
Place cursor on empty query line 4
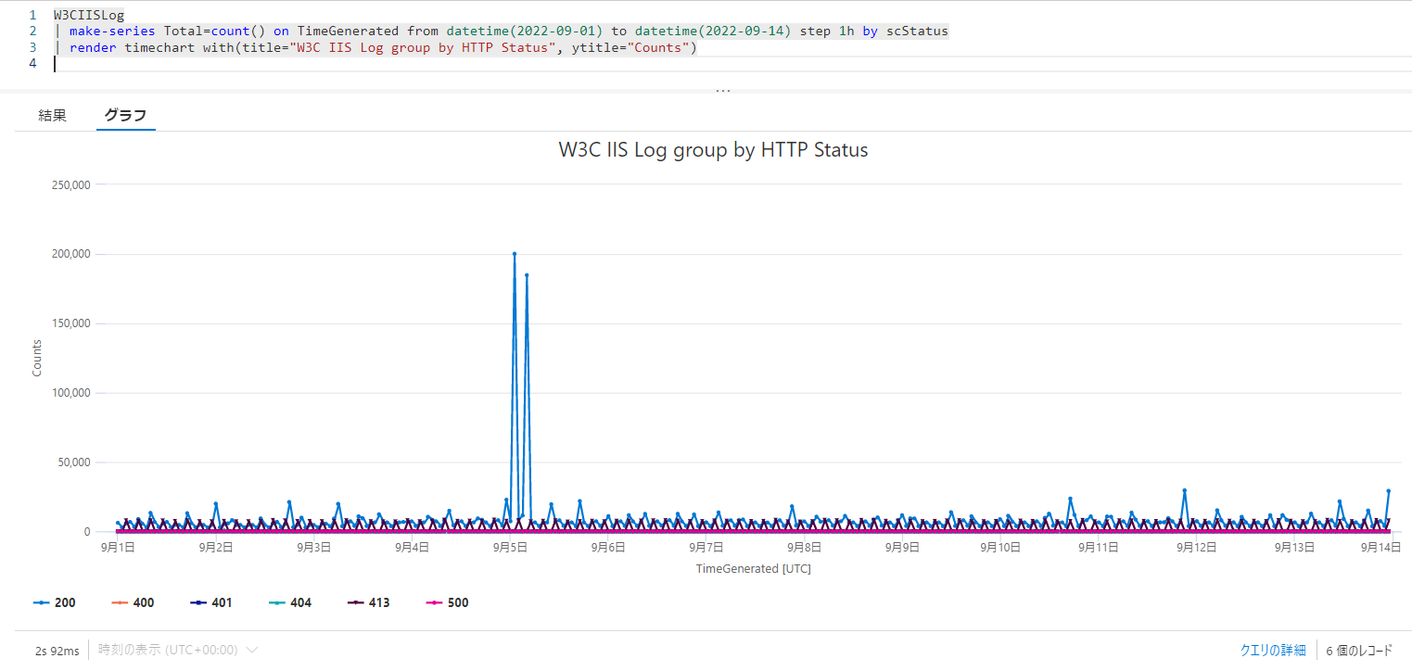click(732, 63)
